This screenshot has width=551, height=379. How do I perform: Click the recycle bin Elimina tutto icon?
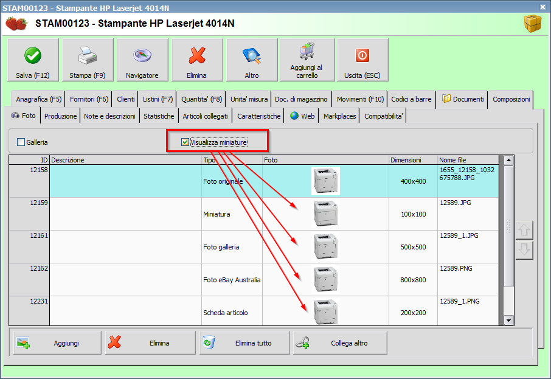coord(209,342)
